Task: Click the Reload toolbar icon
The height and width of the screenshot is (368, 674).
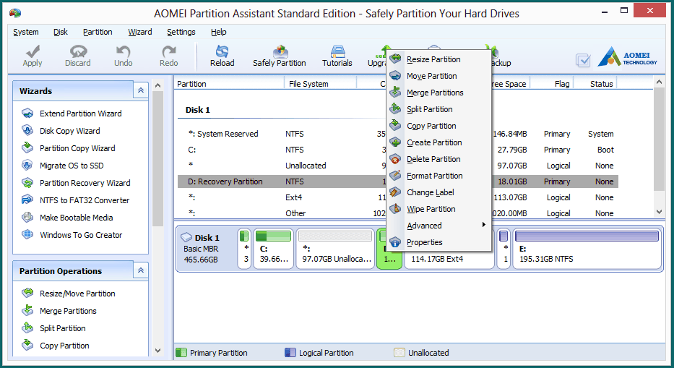Action: [222, 51]
